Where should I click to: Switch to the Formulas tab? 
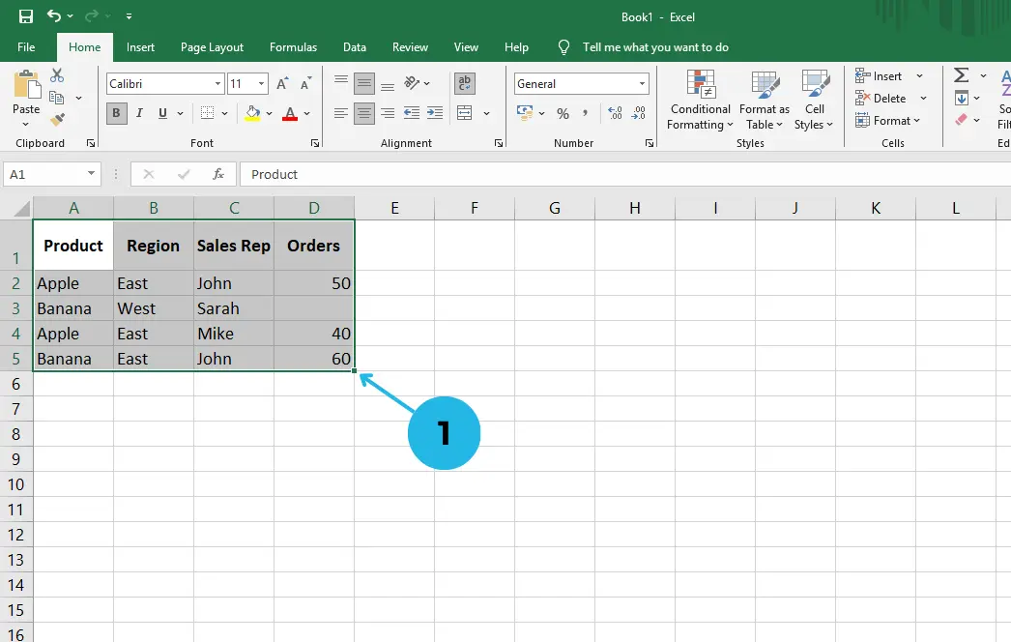coord(293,47)
